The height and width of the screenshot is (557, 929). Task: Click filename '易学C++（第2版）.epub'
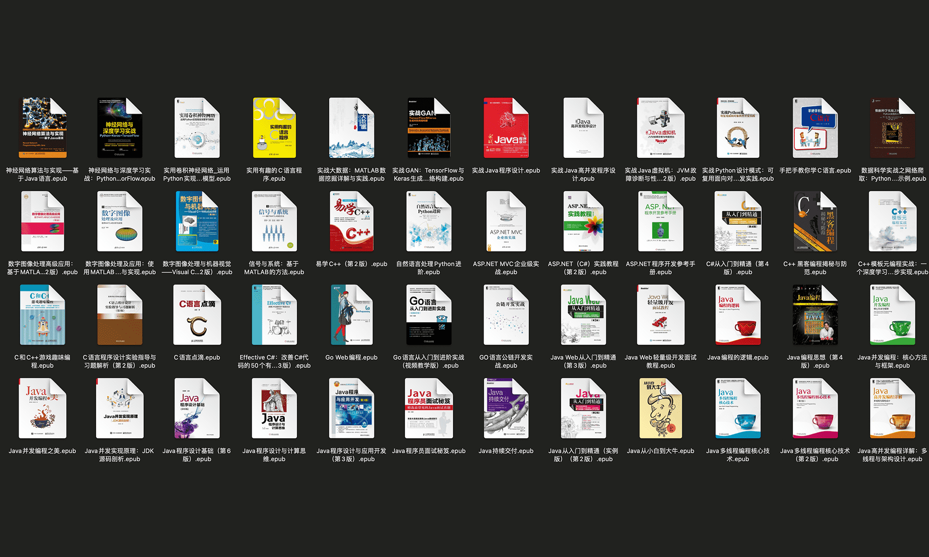pos(352,264)
